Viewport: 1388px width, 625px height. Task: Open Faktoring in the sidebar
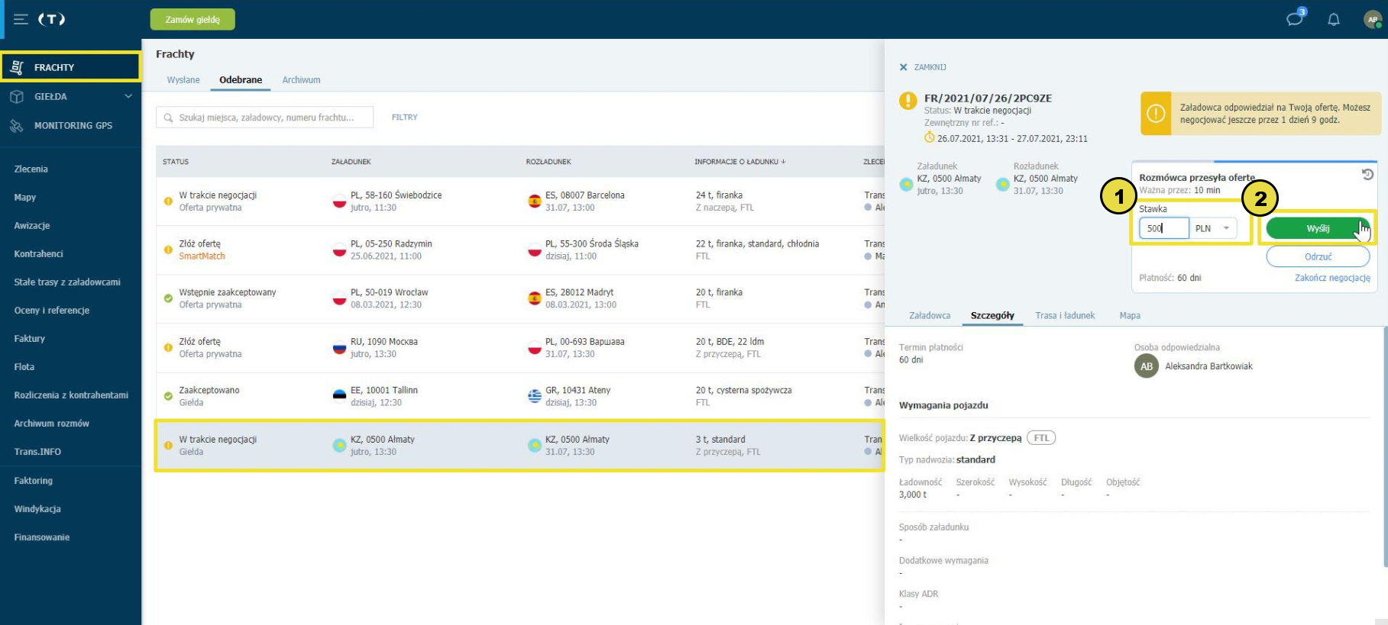pyautogui.click(x=34, y=480)
